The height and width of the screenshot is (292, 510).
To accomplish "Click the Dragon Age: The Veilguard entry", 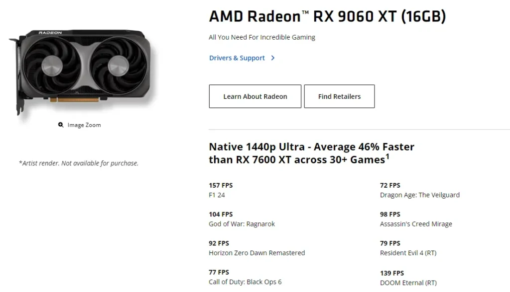I will pyautogui.click(x=420, y=190).
